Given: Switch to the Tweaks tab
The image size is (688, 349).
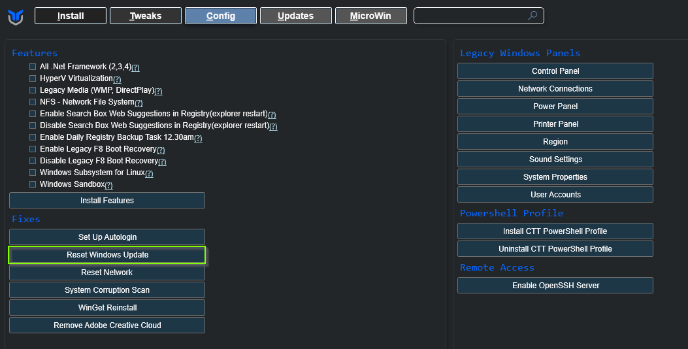Looking at the screenshot, I should tap(146, 16).
